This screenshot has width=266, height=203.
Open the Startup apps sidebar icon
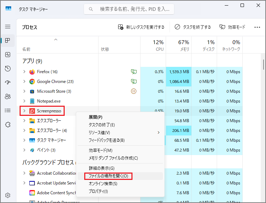tap(8, 82)
